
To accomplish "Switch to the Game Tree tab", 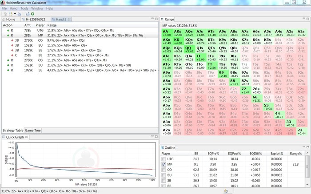I will pos(33,131).
